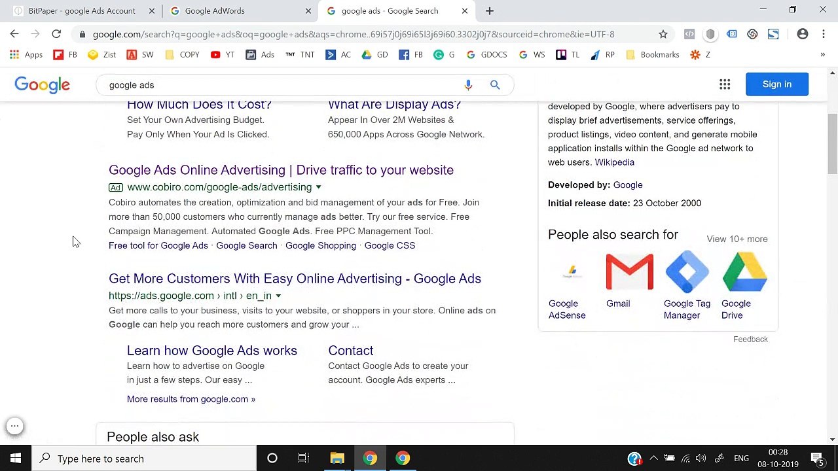Click the Google search query field

click(282, 85)
